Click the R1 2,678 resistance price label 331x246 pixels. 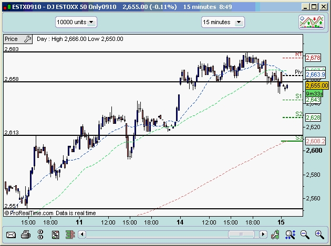(x=313, y=58)
